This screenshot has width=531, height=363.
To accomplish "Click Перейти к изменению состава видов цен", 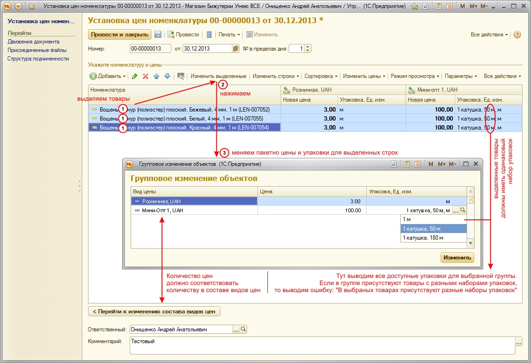I will click(x=154, y=311).
